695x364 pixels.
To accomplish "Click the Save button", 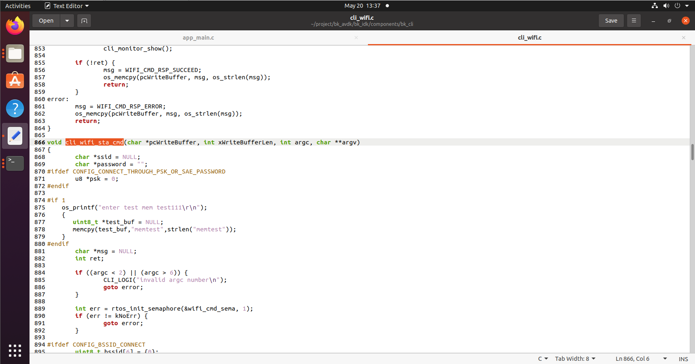I will tap(611, 21).
